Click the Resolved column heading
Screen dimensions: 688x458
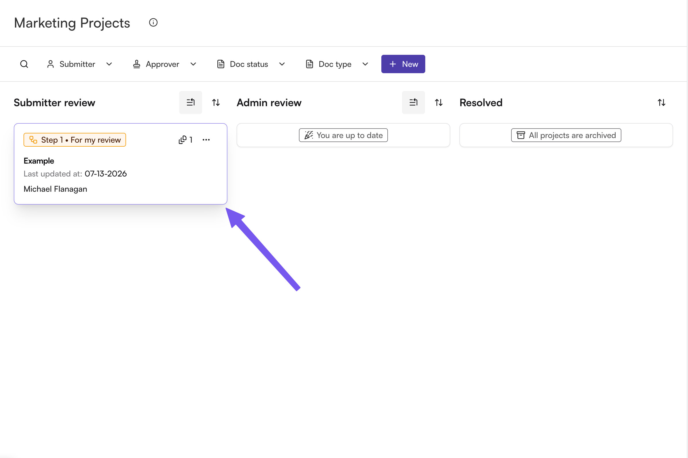point(481,103)
